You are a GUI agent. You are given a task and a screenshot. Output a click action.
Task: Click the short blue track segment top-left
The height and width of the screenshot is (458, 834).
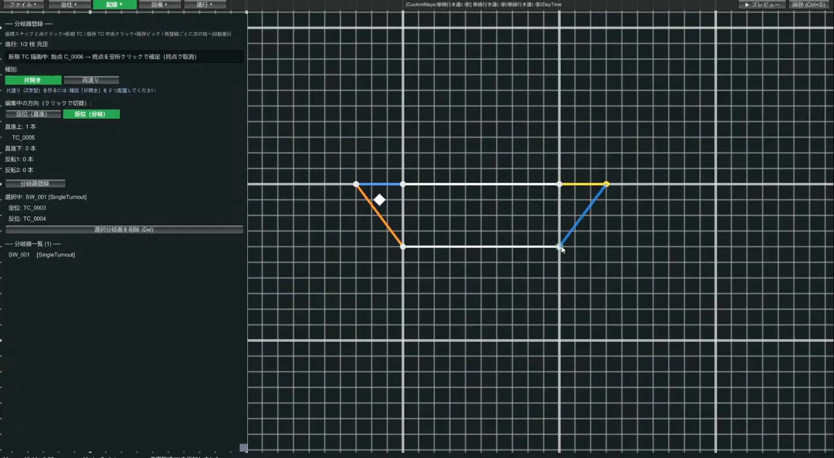pos(379,184)
